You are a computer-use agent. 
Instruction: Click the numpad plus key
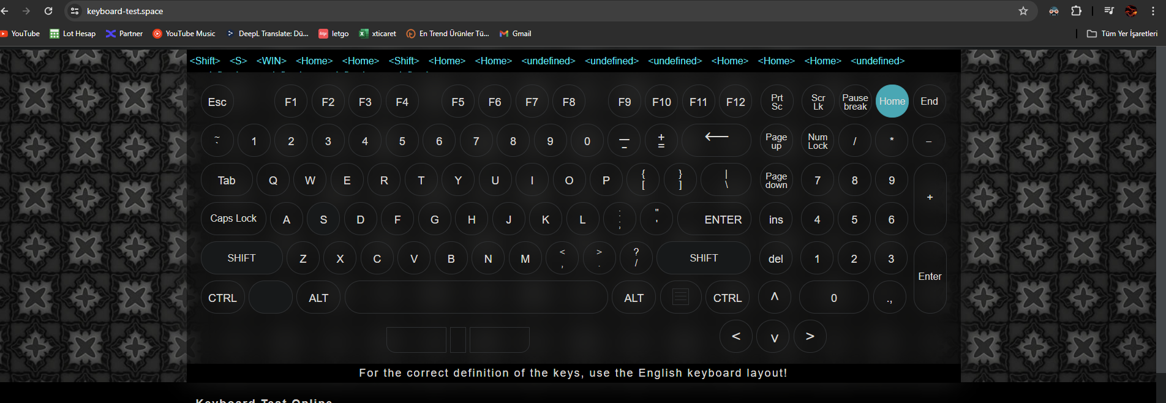930,198
